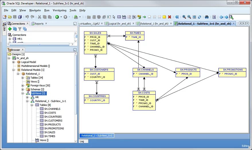Select SH.PROMOTIONS in the Browser tree
252x150 pixels.
point(54,128)
